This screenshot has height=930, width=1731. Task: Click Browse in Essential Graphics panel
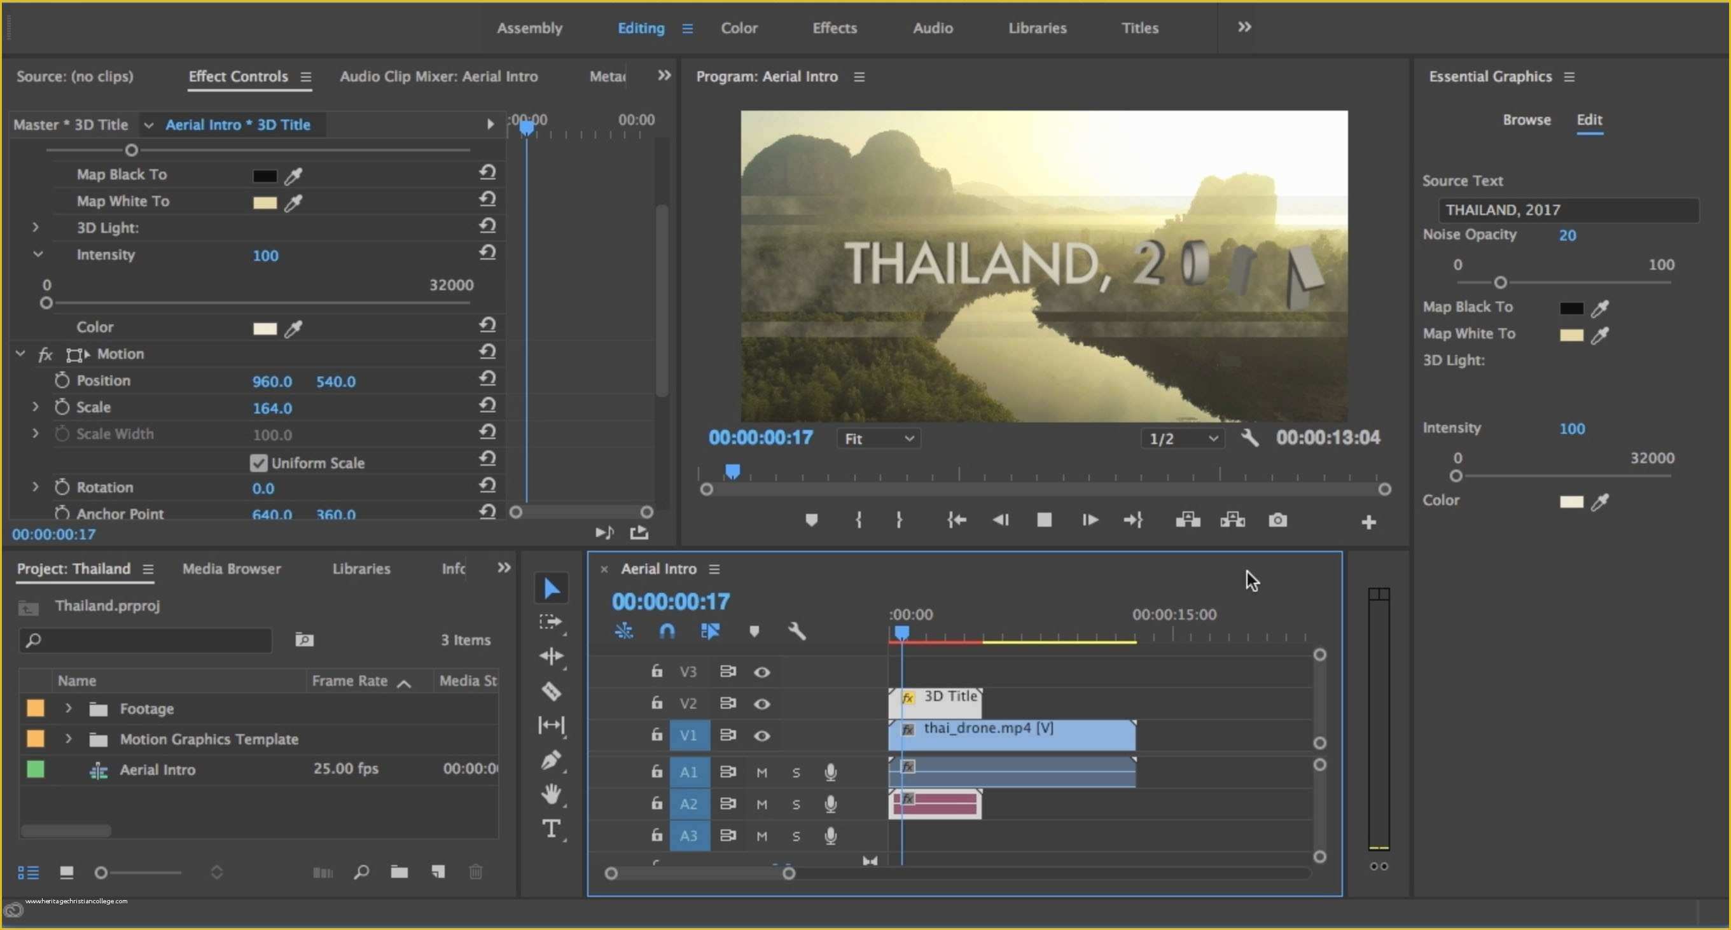1526,118
